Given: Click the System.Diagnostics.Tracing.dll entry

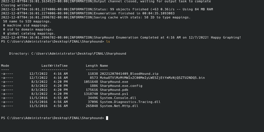Looking at the screenshot, I should [130, 102].
